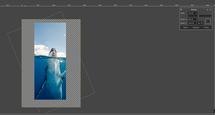Set pivot to bottom-right corner

point(210,24)
